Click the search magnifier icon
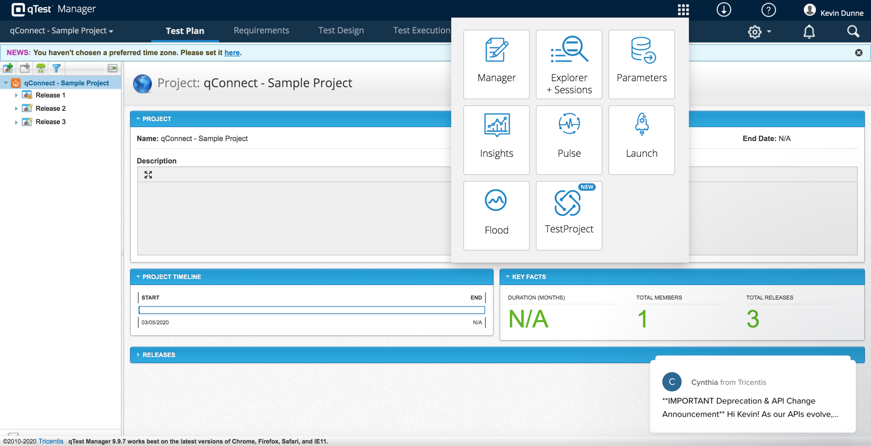Image resolution: width=871 pixels, height=446 pixels. tap(853, 31)
